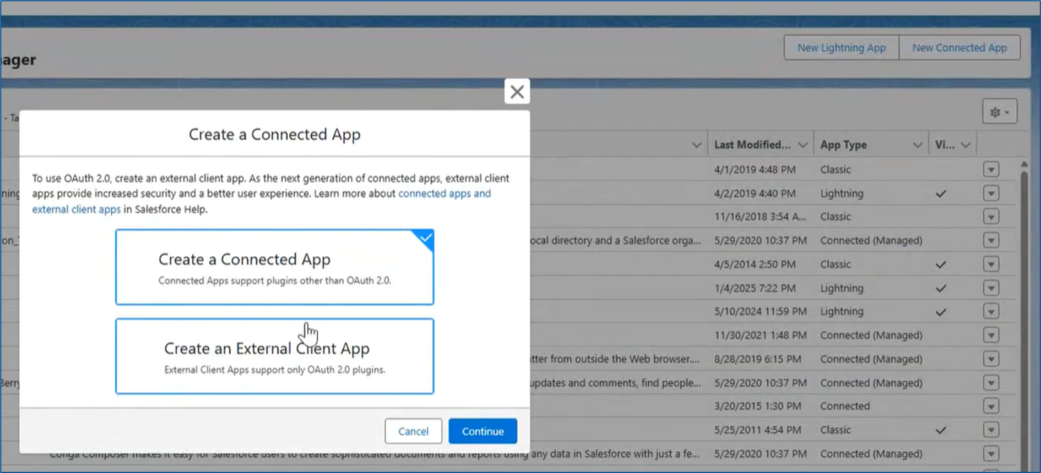Open row actions for 4/1/2019 4:48 PM row
Image resolution: width=1041 pixels, height=473 pixels.
click(x=991, y=169)
